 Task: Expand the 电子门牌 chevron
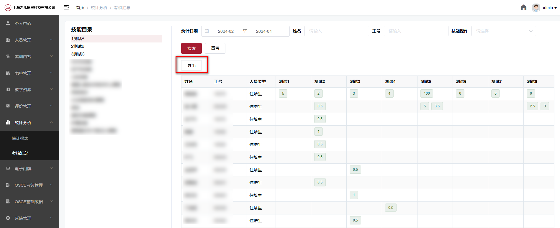51,168
